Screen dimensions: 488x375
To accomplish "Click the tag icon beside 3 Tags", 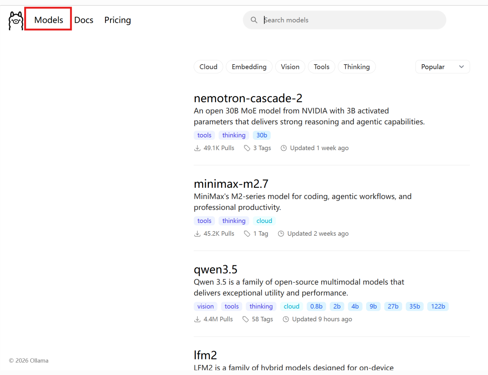I will point(247,148).
